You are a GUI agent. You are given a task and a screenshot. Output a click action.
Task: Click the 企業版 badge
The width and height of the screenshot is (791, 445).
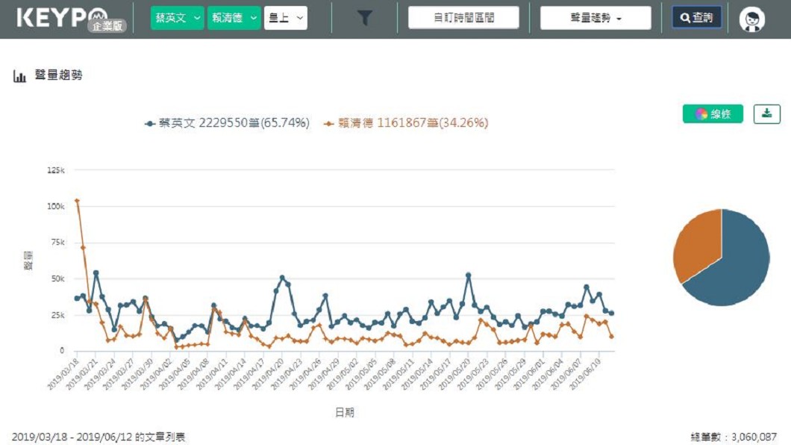pyautogui.click(x=107, y=25)
